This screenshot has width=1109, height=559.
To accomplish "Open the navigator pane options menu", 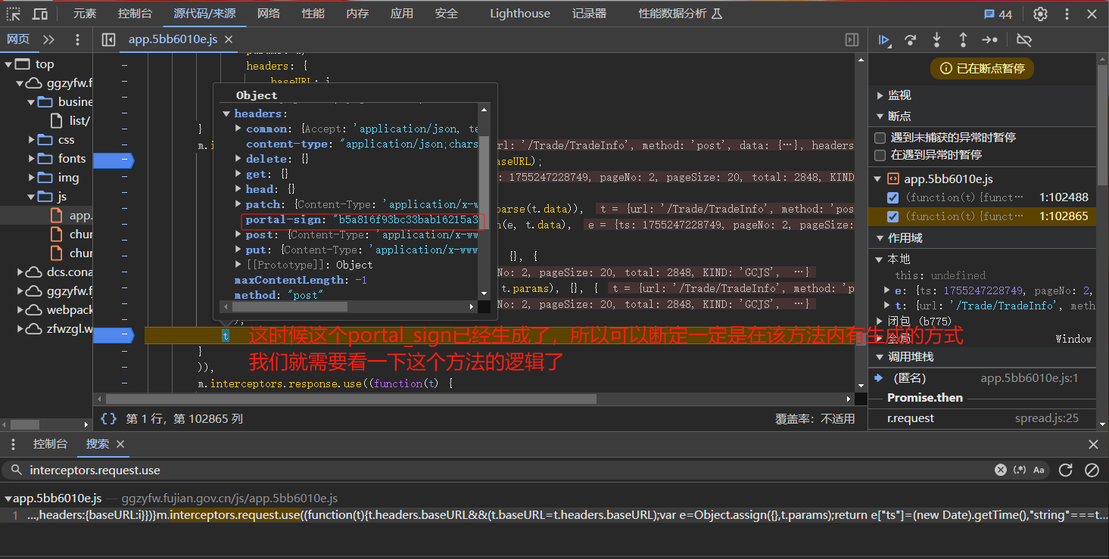I will pos(77,40).
